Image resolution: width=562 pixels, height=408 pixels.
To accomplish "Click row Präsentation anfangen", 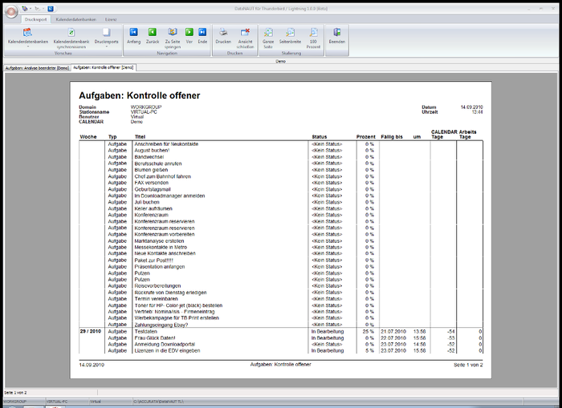I will (x=281, y=267).
